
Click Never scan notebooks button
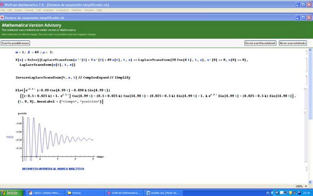click(292, 43)
